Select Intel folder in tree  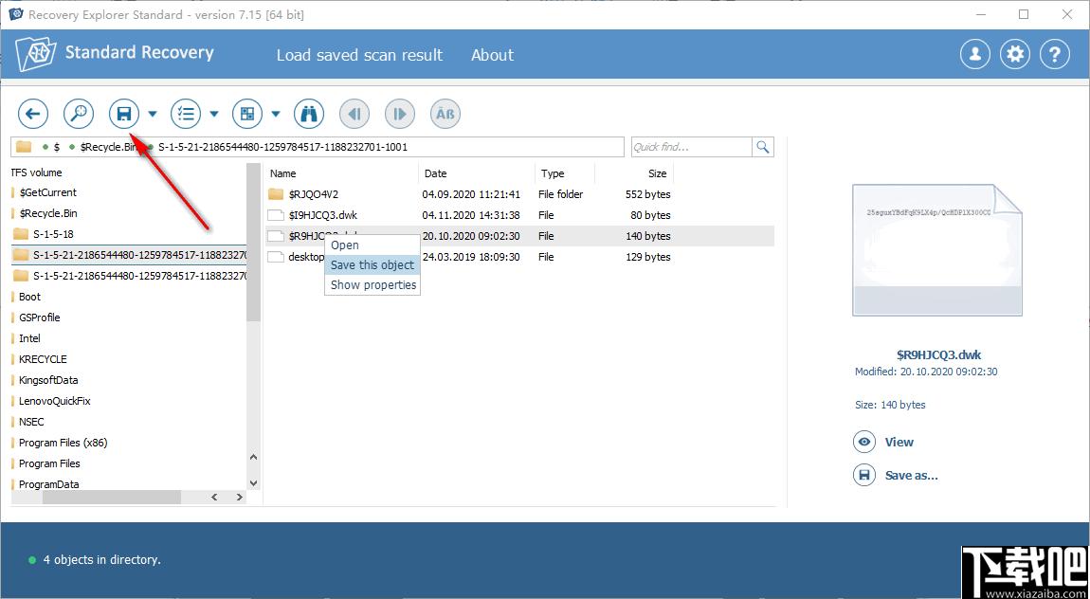(29, 338)
